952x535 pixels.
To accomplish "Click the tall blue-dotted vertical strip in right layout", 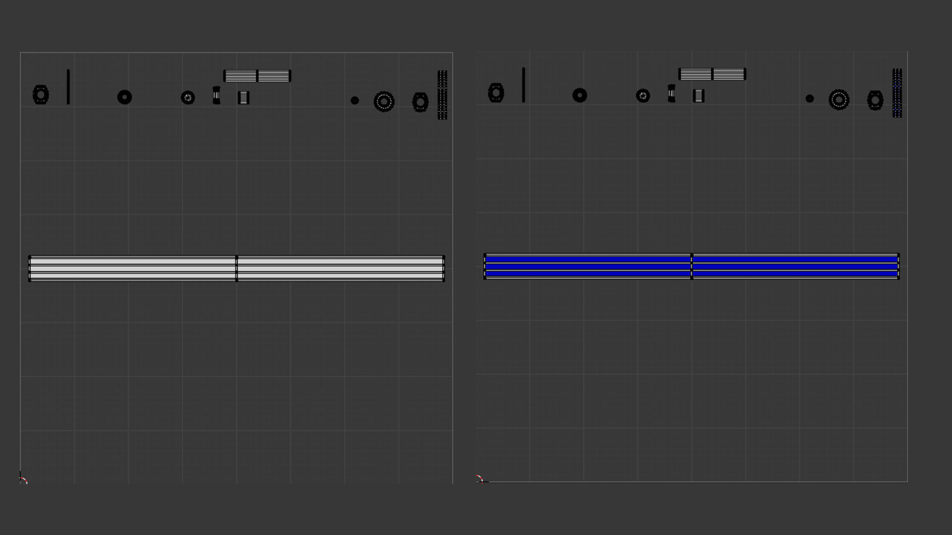I will click(897, 93).
